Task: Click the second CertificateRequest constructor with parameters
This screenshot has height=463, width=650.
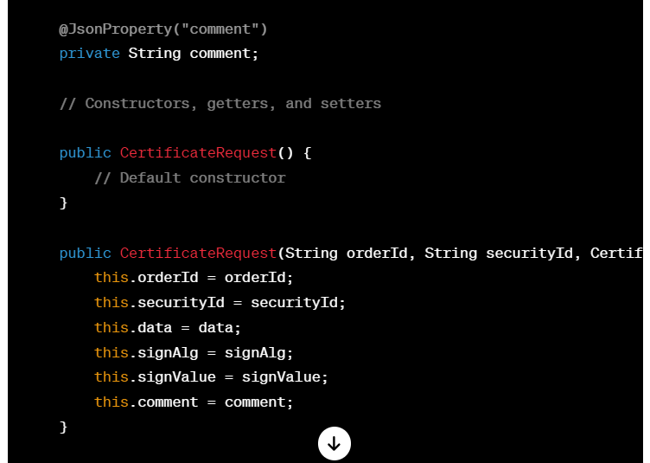Action: coord(198,253)
